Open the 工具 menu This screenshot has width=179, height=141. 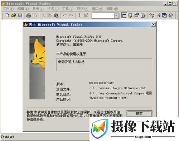point(68,9)
